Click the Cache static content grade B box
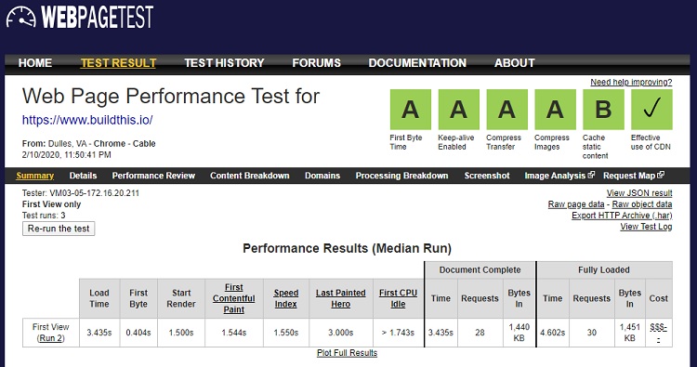The width and height of the screenshot is (697, 367). click(x=604, y=110)
